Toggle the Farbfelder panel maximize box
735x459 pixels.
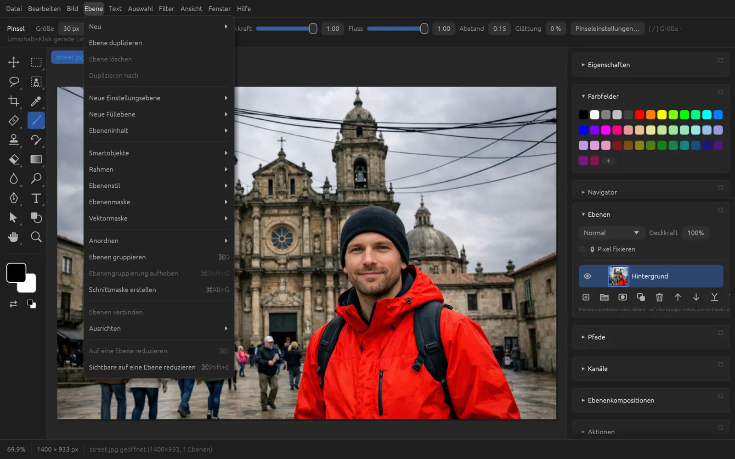[721, 92]
